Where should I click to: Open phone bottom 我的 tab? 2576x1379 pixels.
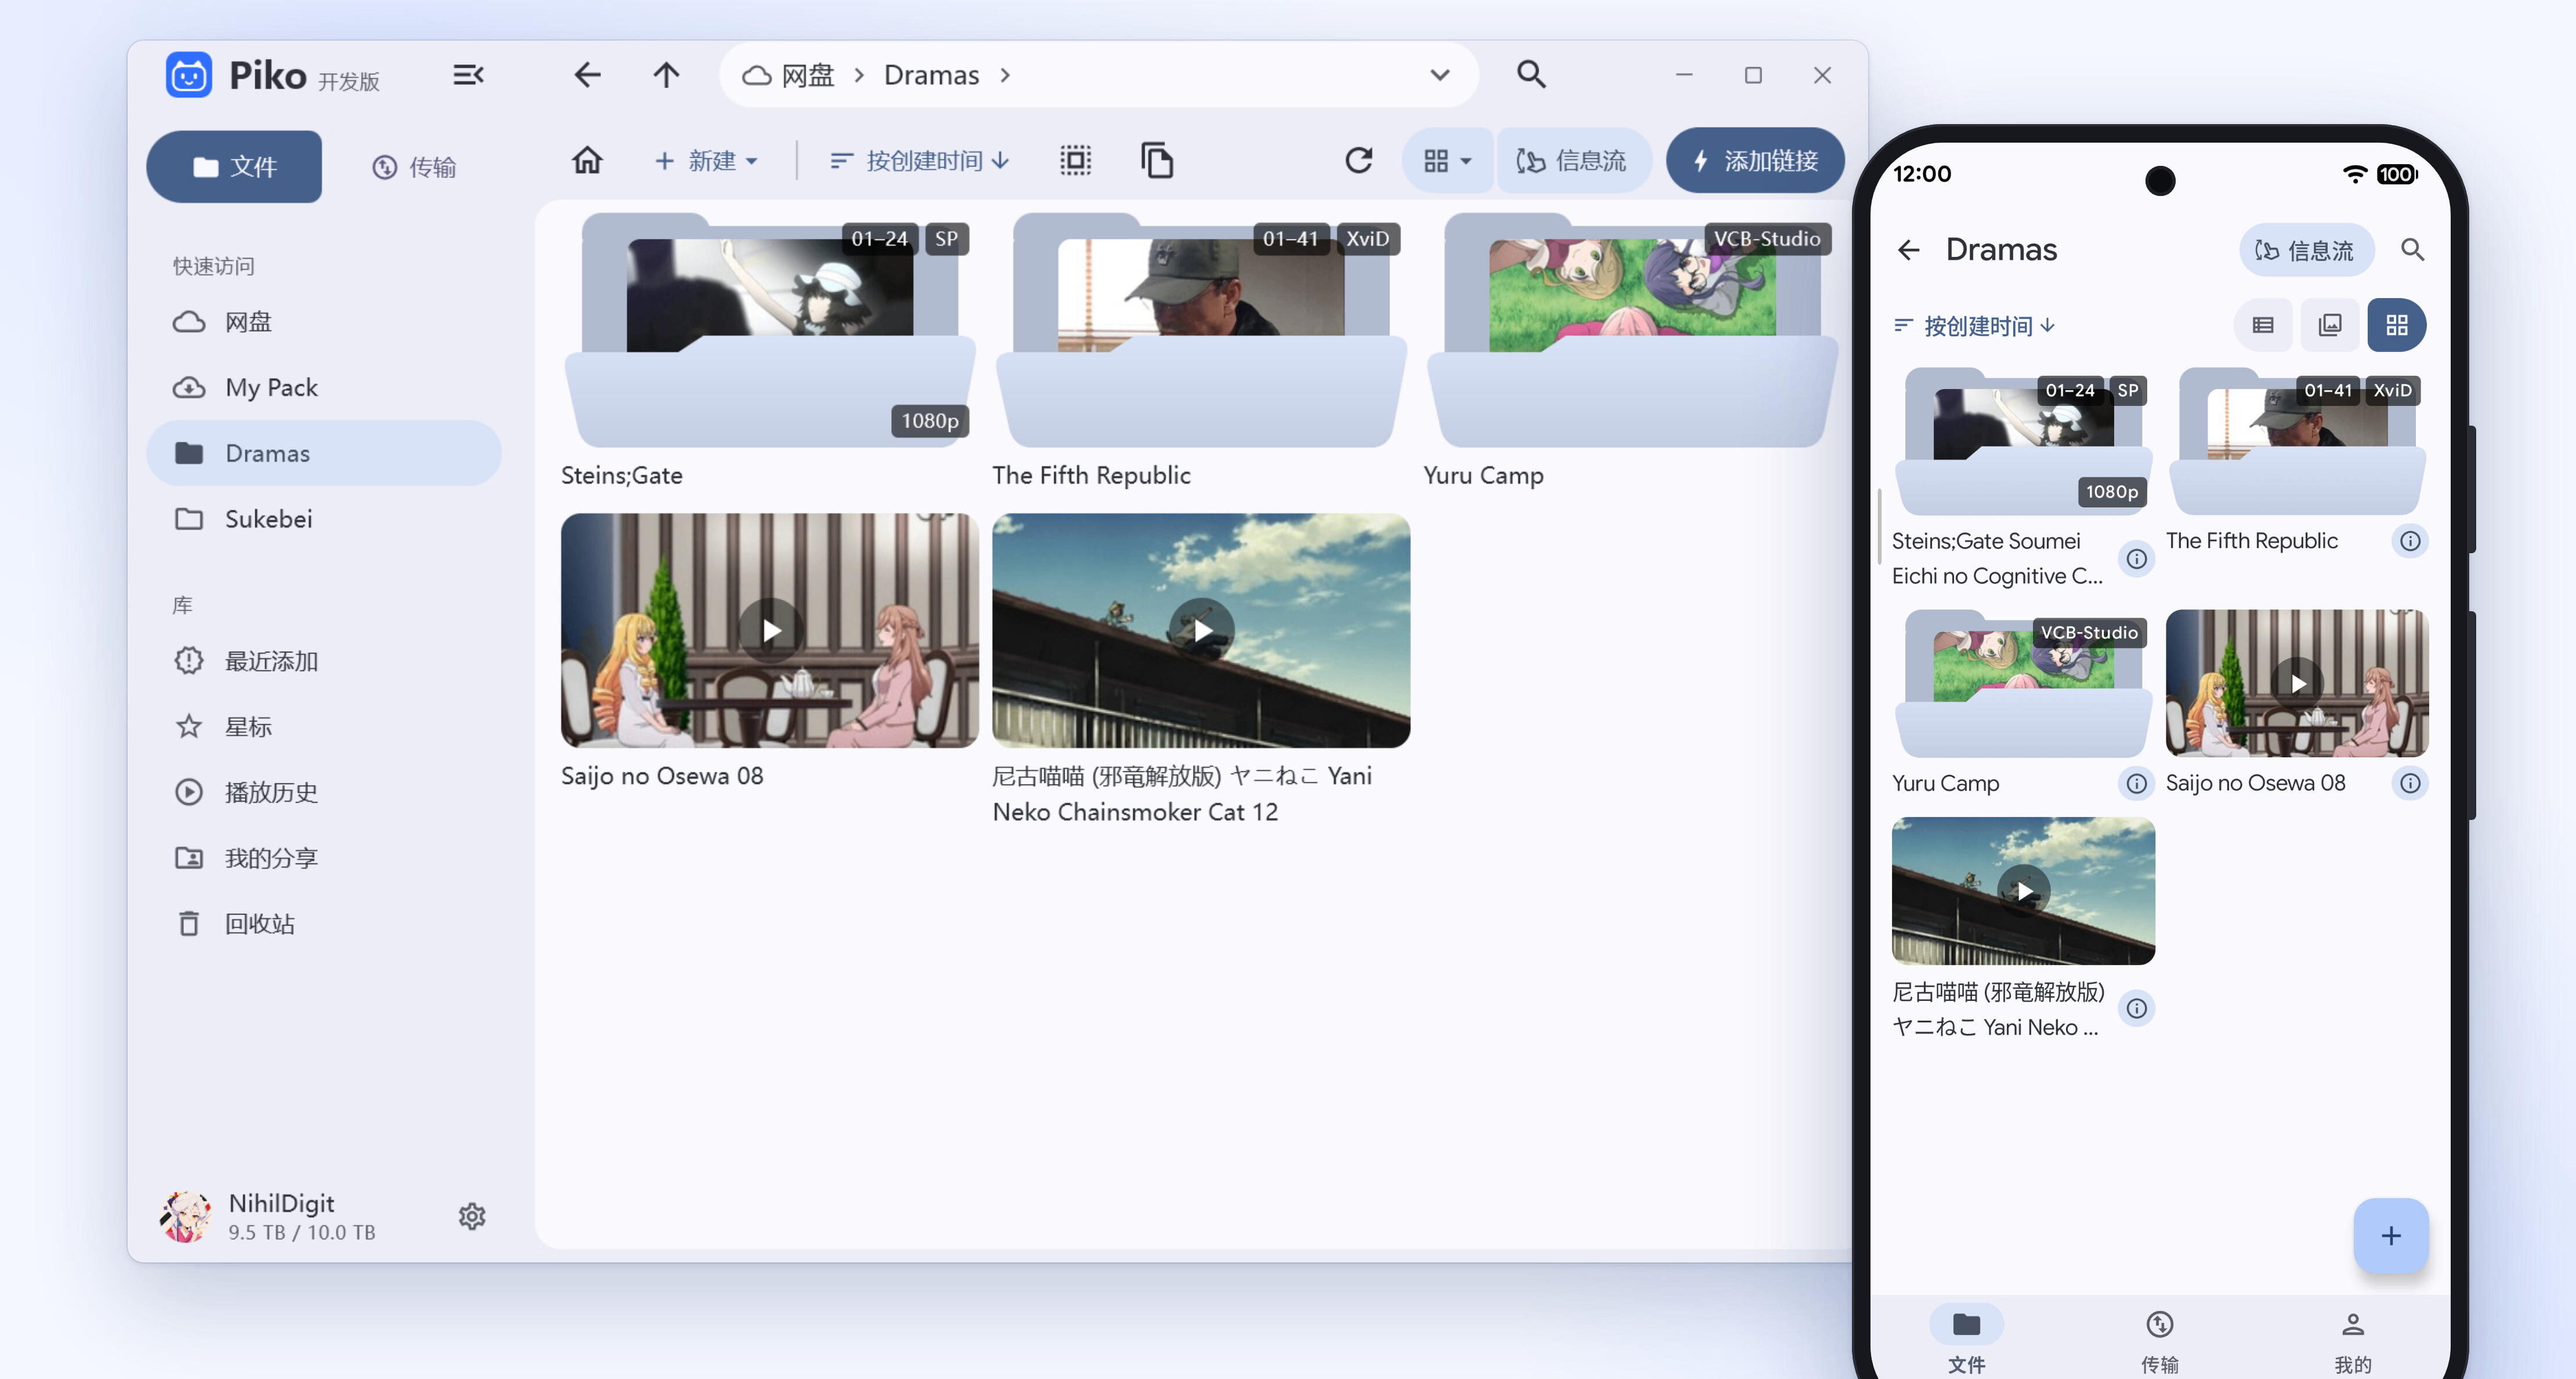coord(2352,1341)
